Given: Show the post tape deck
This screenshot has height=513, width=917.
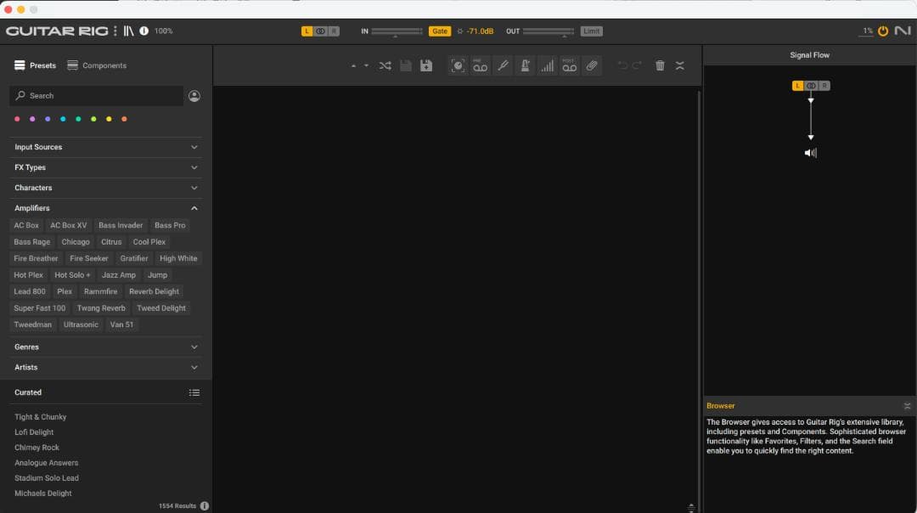Looking at the screenshot, I should click(569, 66).
